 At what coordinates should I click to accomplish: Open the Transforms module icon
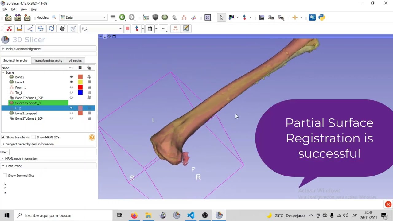coord(174,17)
